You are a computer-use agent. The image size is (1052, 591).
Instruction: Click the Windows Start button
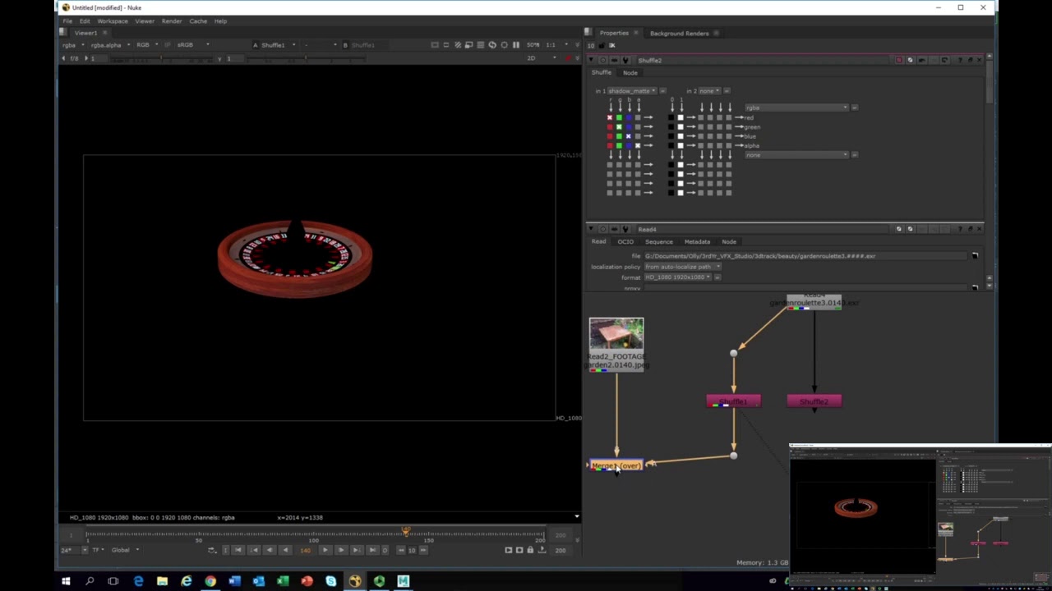(66, 581)
